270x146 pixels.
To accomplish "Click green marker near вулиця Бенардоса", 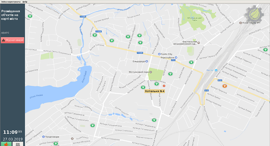I will 55,143.
